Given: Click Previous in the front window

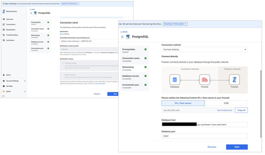Looking at the screenshot, I should click(212, 147).
